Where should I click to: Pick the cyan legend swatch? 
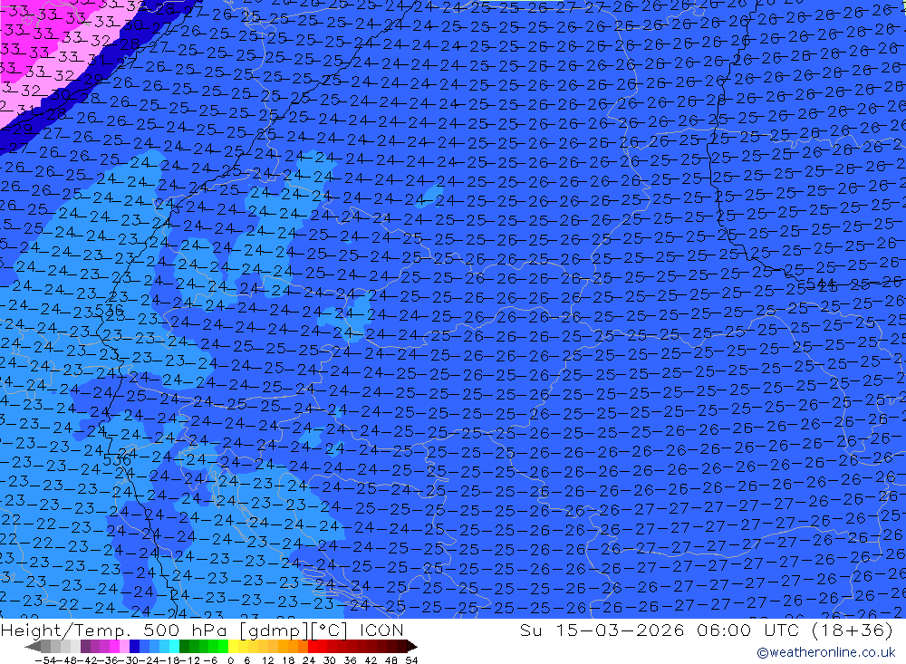click(174, 646)
